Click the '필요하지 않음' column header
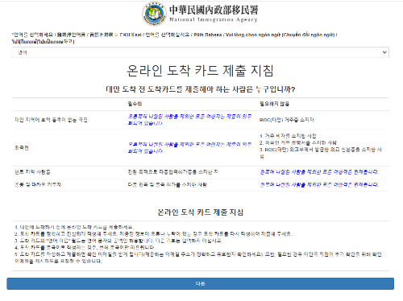403x301 pixels. 274,104
